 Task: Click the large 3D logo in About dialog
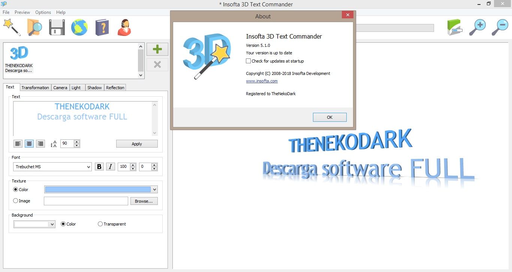tap(207, 56)
